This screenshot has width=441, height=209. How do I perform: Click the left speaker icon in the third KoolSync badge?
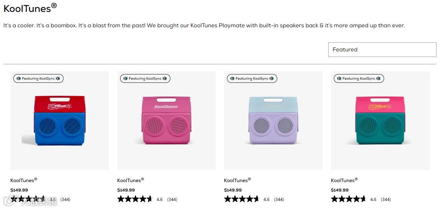(232, 79)
